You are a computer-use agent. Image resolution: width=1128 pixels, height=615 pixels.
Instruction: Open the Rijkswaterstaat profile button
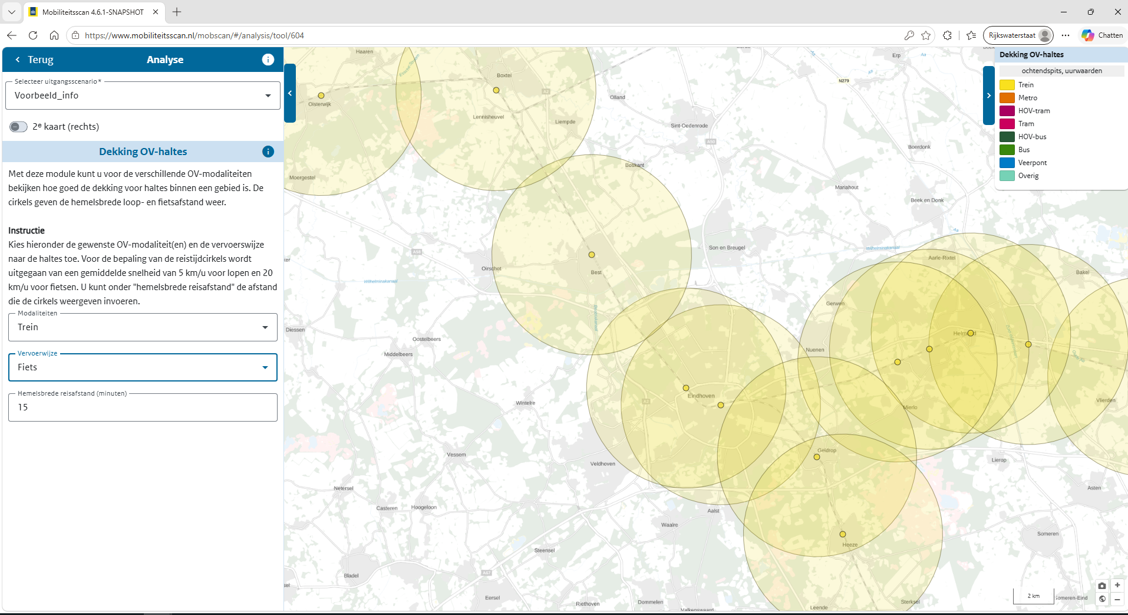(1018, 35)
